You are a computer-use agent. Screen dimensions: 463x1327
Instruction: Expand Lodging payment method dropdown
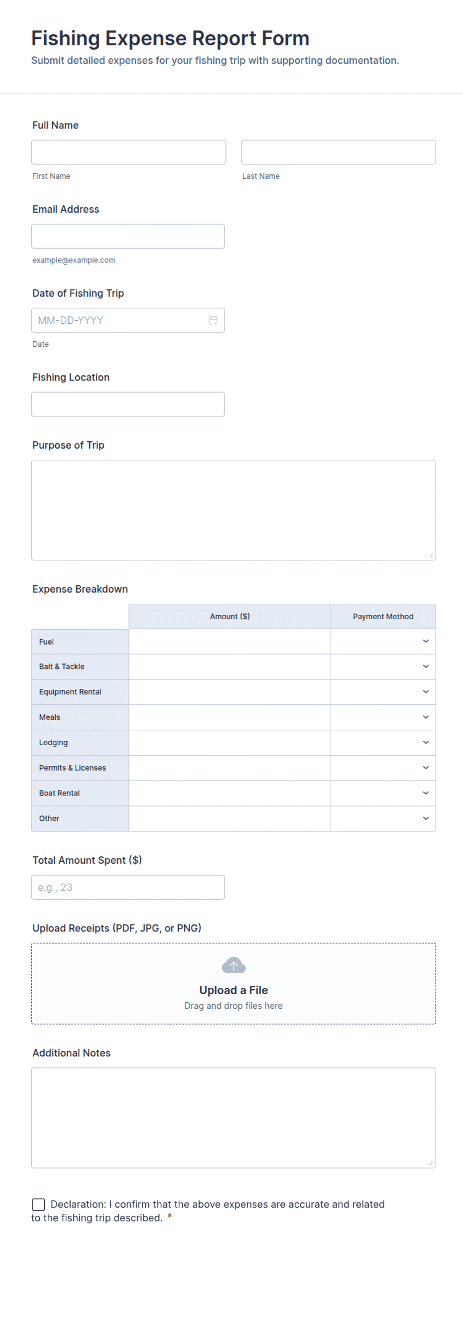pyautogui.click(x=383, y=742)
